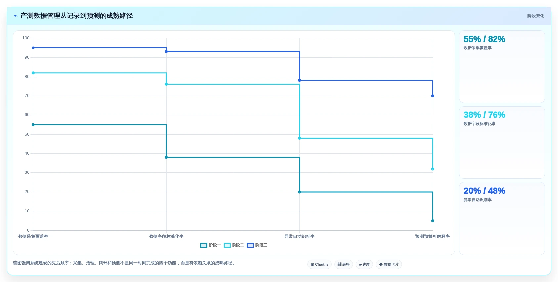Screen dimensions: 558x282
Task: Click the 数据字段标准化率 x-axis label
Action: (x=166, y=236)
